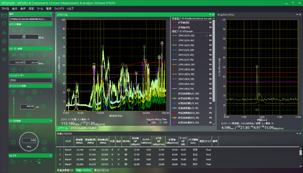303x173 pixels.
Task: Open dropdown arrow next to RTS button
Action: [x=37, y=55]
